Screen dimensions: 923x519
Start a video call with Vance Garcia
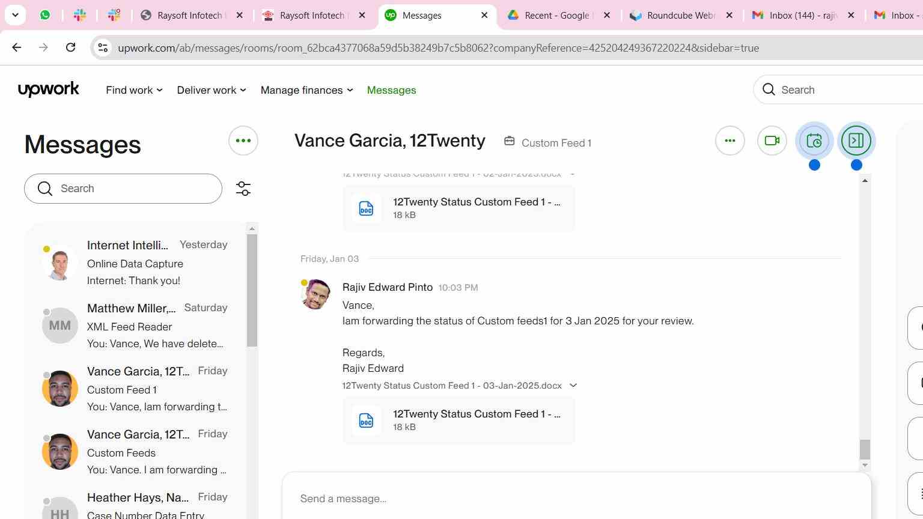(772, 141)
